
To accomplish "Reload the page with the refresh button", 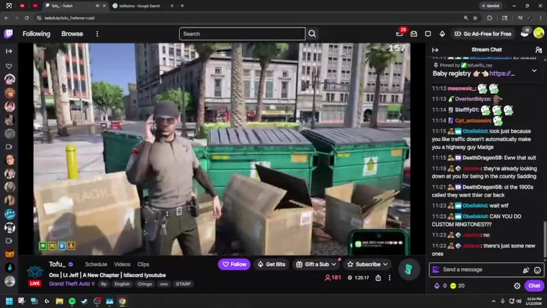I will tap(27, 18).
